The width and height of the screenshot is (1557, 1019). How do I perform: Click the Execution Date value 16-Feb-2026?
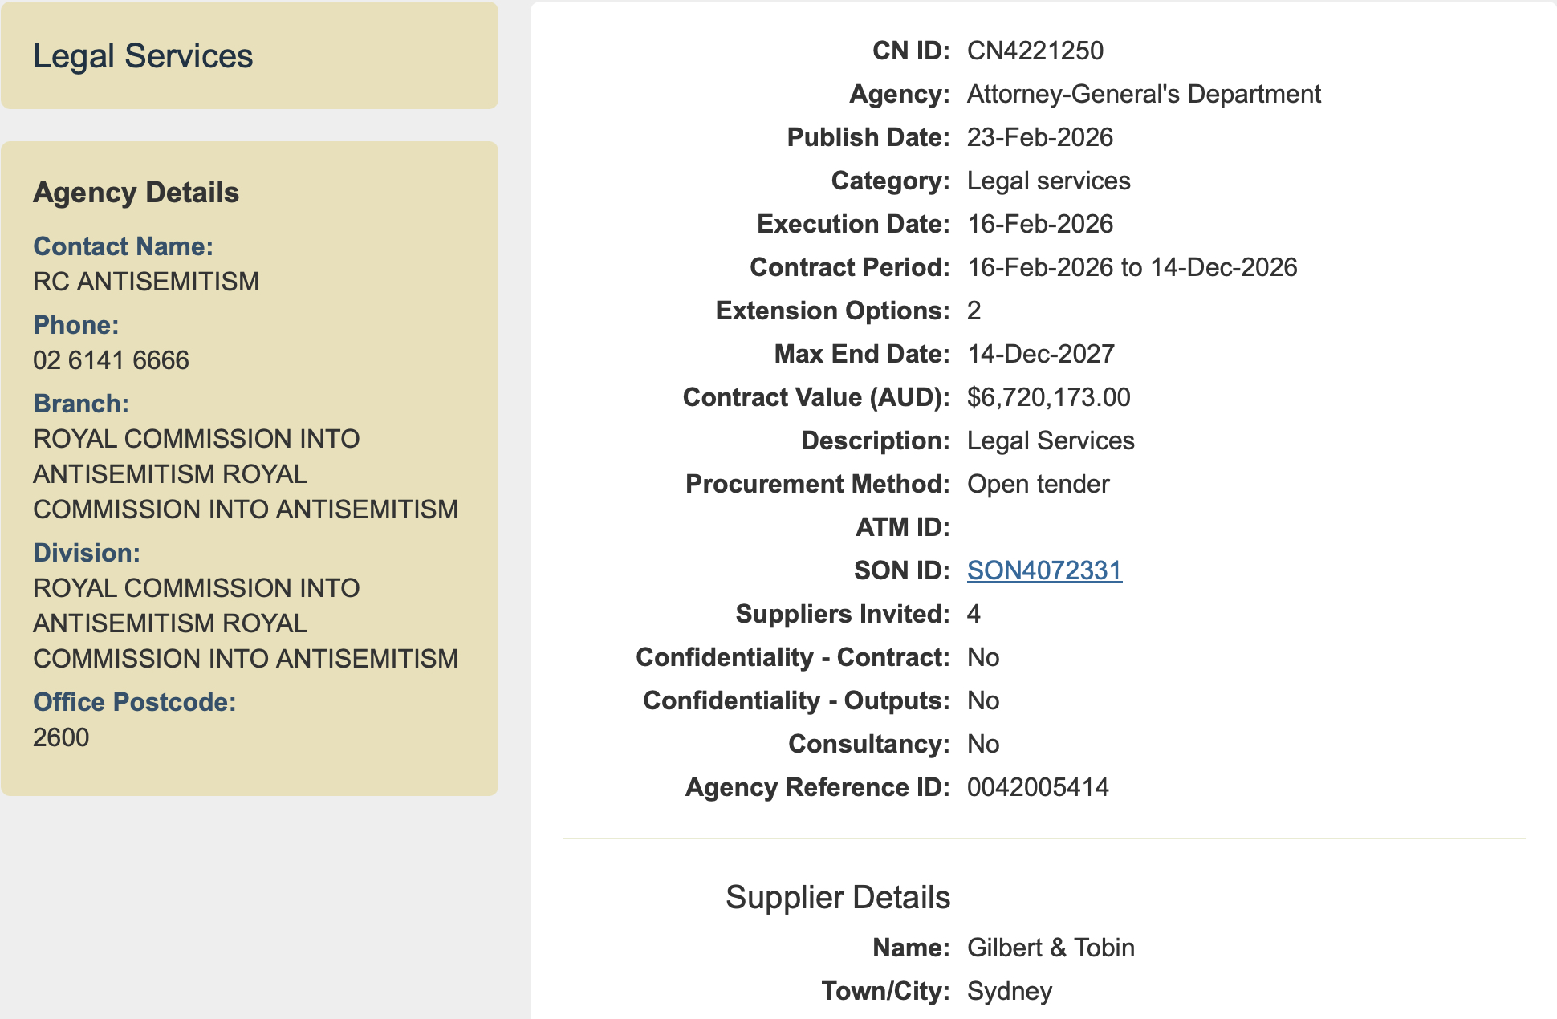click(x=1039, y=224)
